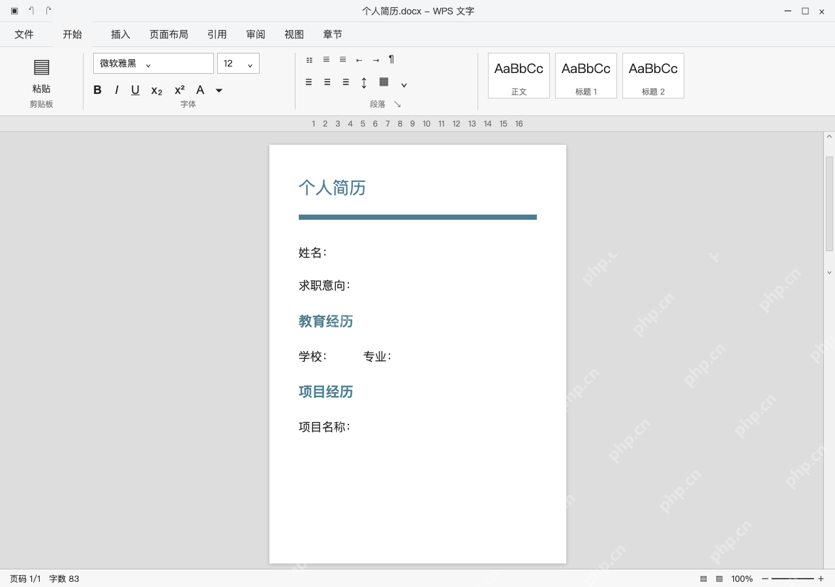Toggle Underline formatting
The image size is (835, 587).
click(135, 90)
